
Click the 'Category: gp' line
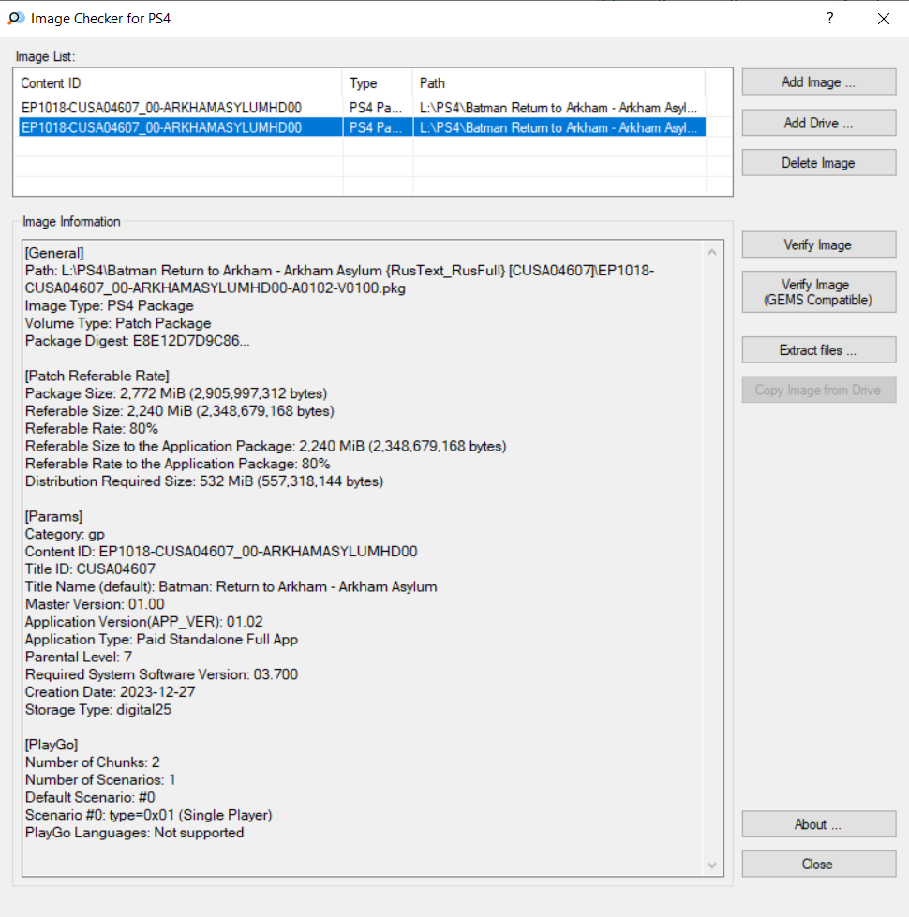click(x=65, y=534)
